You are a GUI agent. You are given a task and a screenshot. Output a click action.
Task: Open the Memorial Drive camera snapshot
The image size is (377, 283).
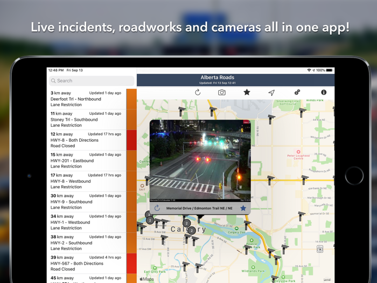(200, 161)
